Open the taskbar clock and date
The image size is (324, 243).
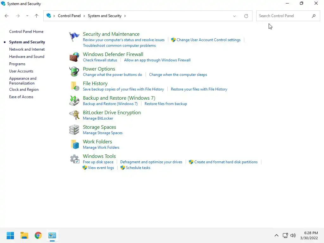pyautogui.click(x=309, y=235)
